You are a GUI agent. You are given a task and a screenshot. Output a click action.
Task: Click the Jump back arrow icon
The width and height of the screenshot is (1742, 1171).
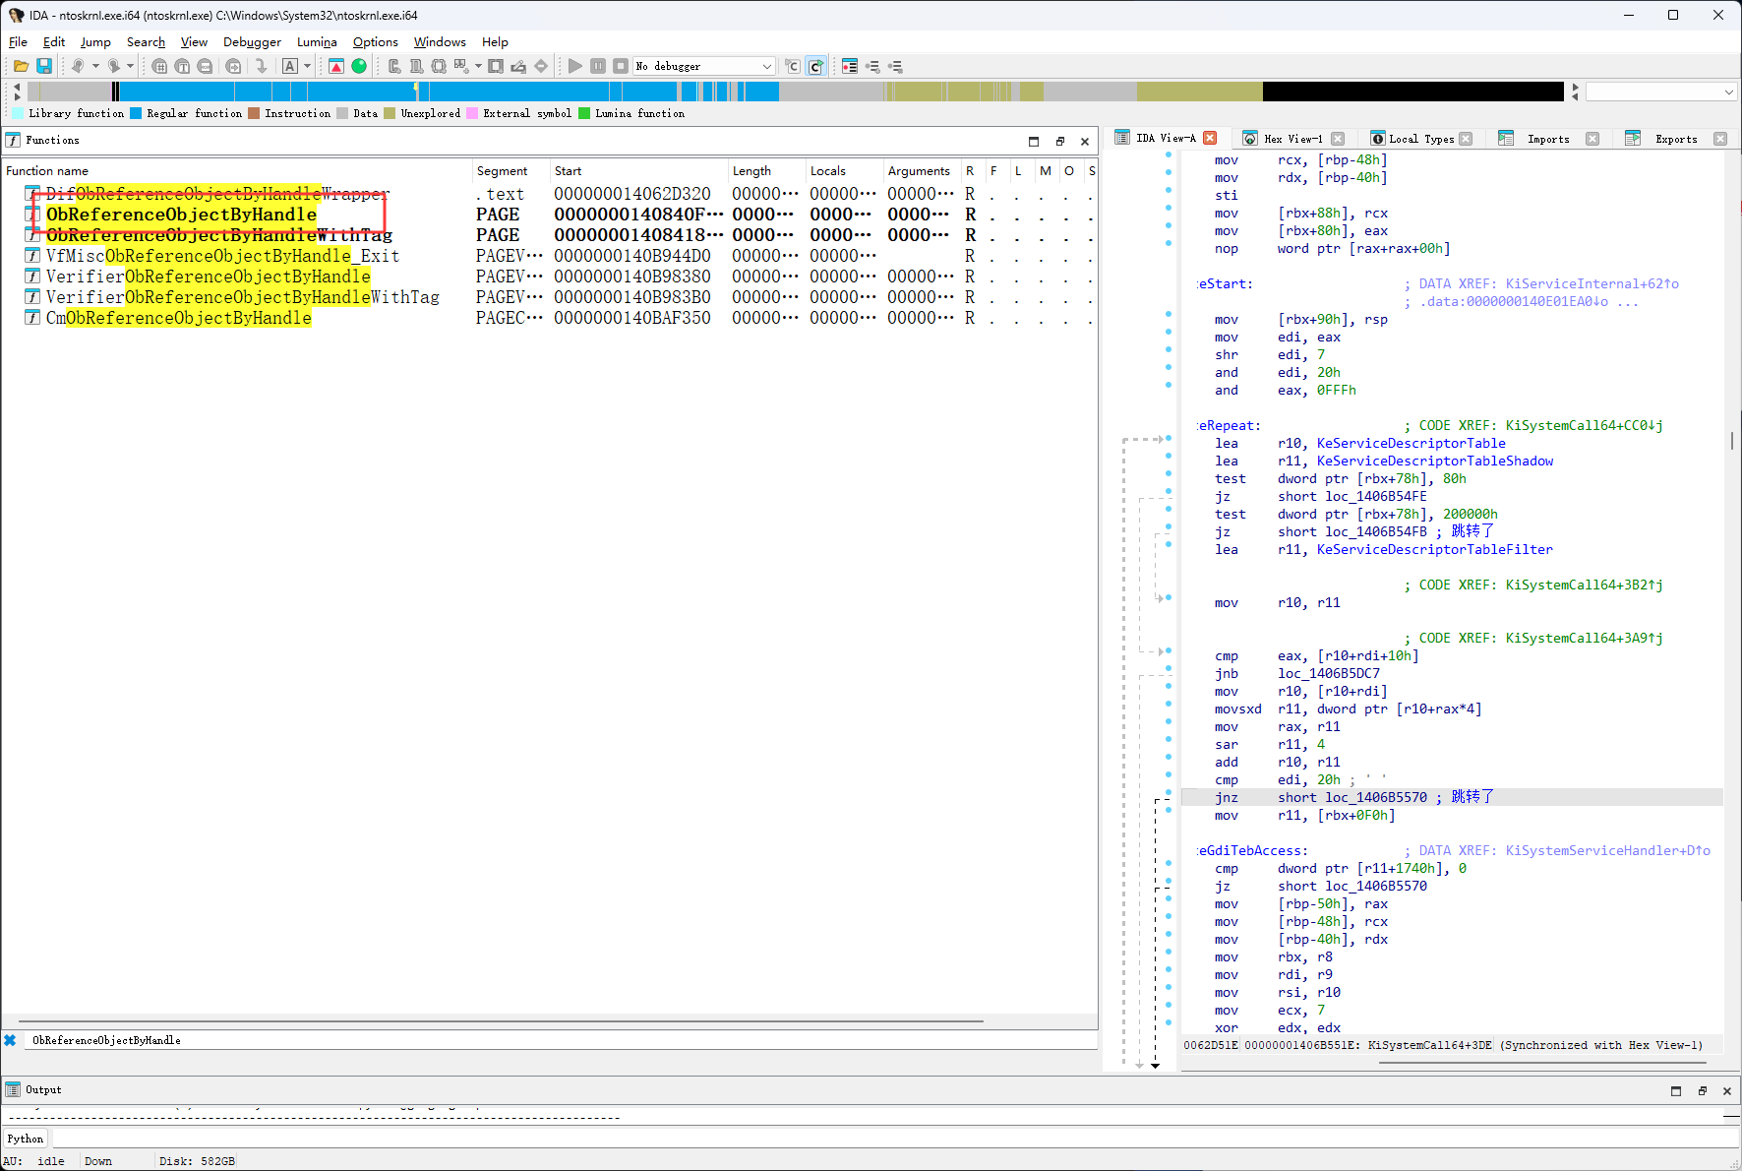point(78,66)
